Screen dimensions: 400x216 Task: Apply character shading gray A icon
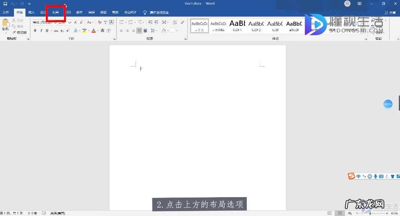(x=102, y=31)
